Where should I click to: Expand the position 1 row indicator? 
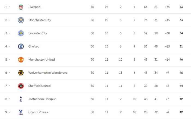(x=9, y=7)
